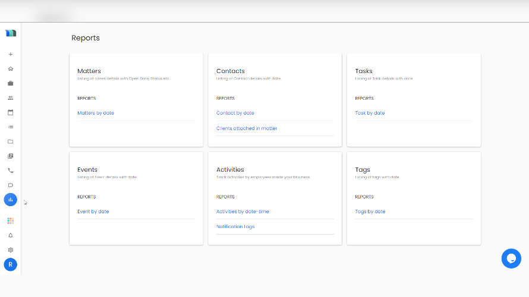Open notifications bell icon
This screenshot has height=297, width=529.
pos(10,235)
